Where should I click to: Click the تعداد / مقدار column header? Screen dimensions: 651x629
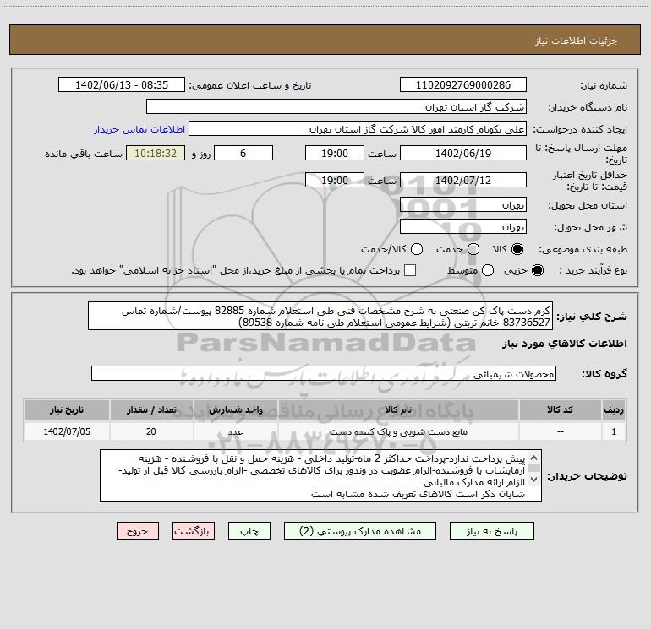[151, 410]
